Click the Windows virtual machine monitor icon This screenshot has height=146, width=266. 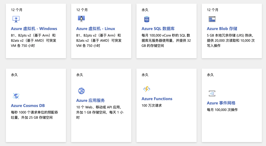[x=16, y=19]
